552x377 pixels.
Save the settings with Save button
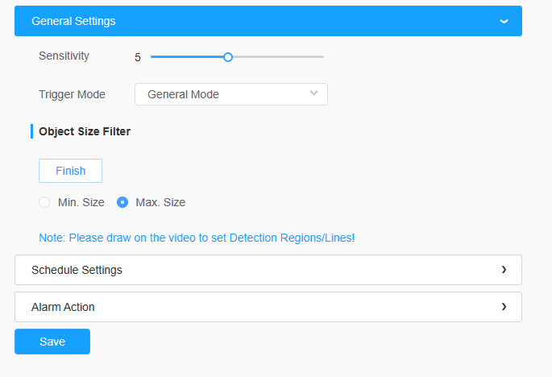click(52, 342)
